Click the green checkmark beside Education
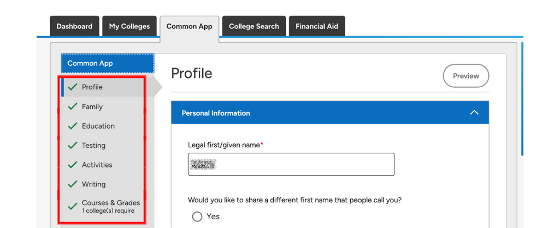This screenshot has height=228, width=560. [x=73, y=125]
